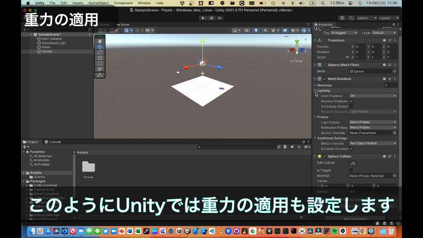Open the Scenes folder thumbnail

coord(89,167)
